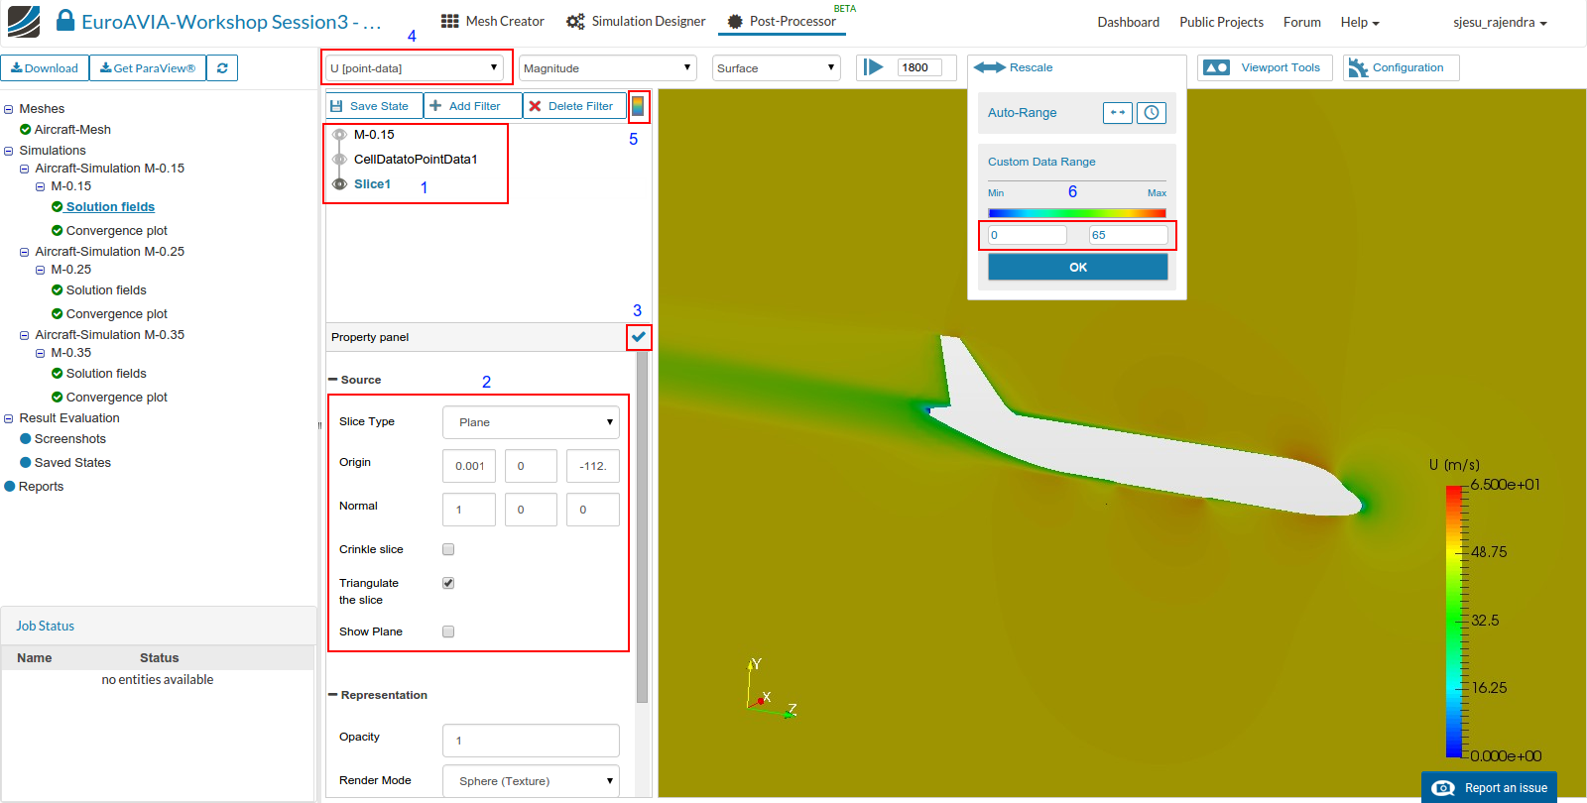This screenshot has height=803, width=1587.
Task: Open the Magnitude component dropdown
Action: coord(607,67)
